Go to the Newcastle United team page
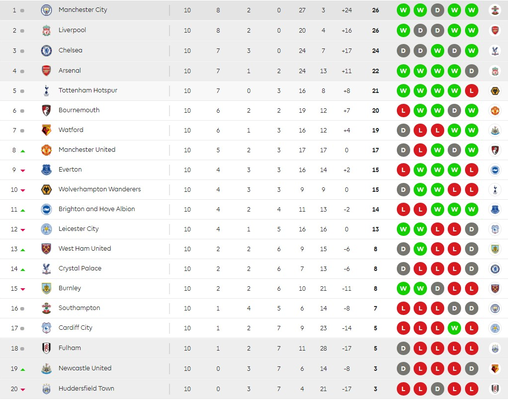The width and height of the screenshot is (508, 400). tap(85, 368)
